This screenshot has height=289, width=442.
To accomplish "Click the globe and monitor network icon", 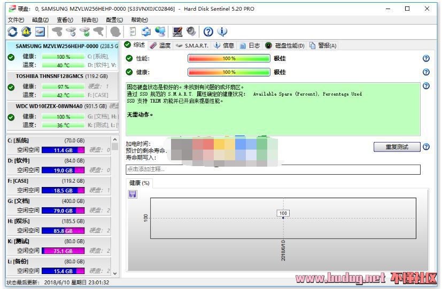I will [160, 32].
